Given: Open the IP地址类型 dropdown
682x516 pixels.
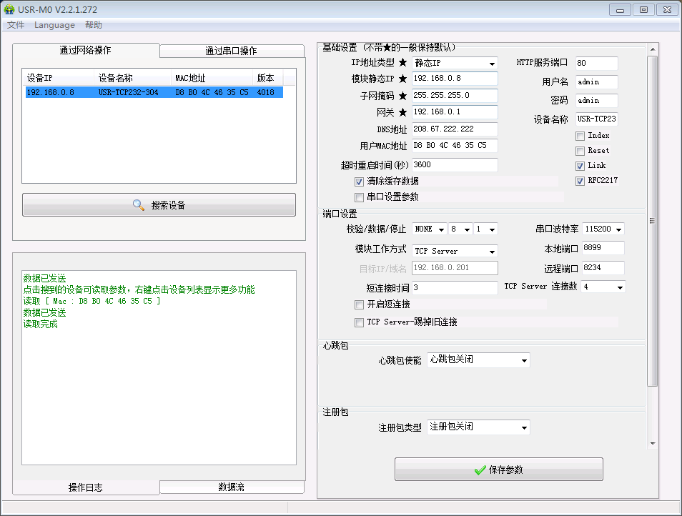Looking at the screenshot, I should 455,64.
